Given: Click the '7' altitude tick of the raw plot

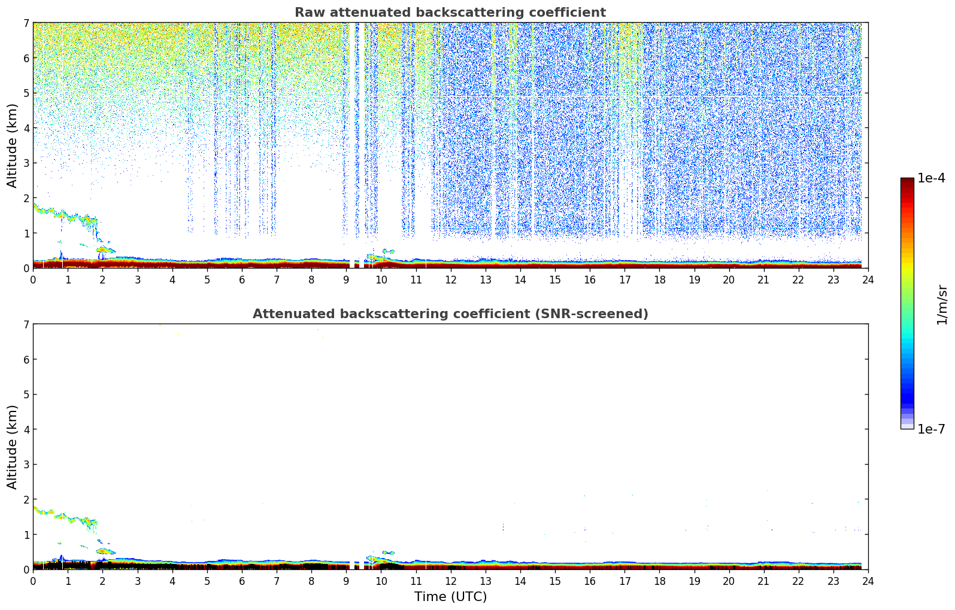Looking at the screenshot, I should (26, 23).
